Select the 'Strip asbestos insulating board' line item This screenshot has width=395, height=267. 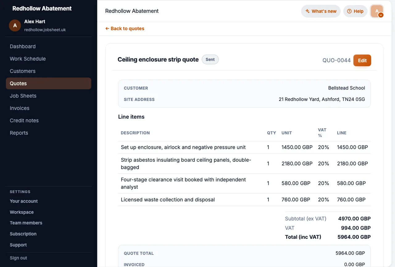[x=244, y=164]
